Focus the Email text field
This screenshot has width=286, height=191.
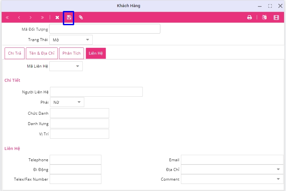[232, 160]
